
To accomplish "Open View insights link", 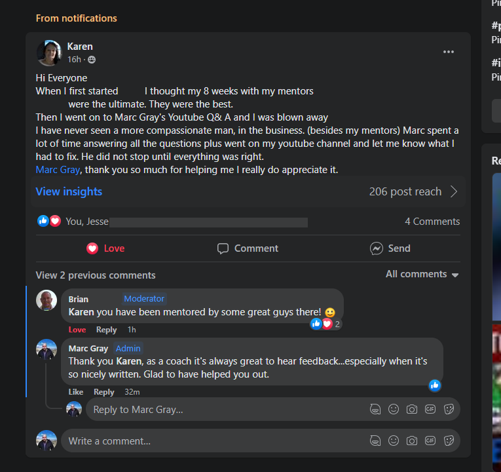I will click(x=69, y=191).
